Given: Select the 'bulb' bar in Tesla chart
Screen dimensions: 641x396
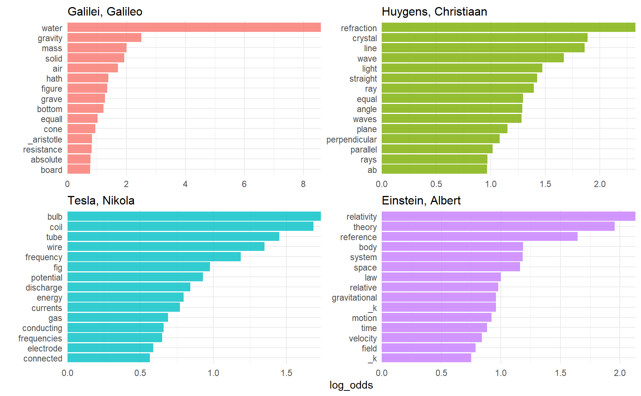Looking at the screenshot, I should click(x=194, y=216).
